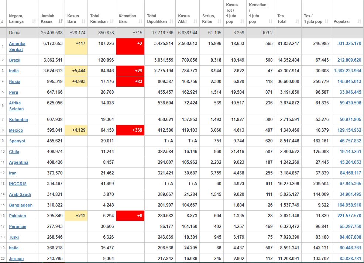Open the Kolumbia country link
The image size is (364, 263).
click(x=18, y=120)
